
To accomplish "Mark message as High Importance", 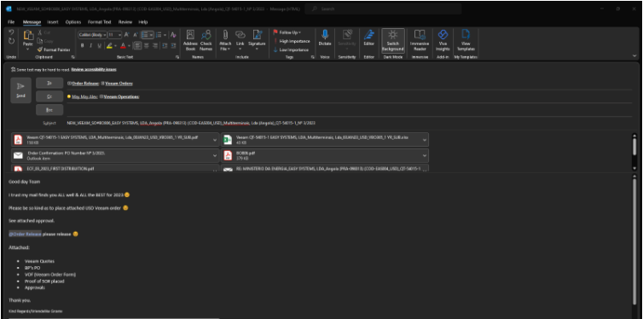I will [292, 41].
